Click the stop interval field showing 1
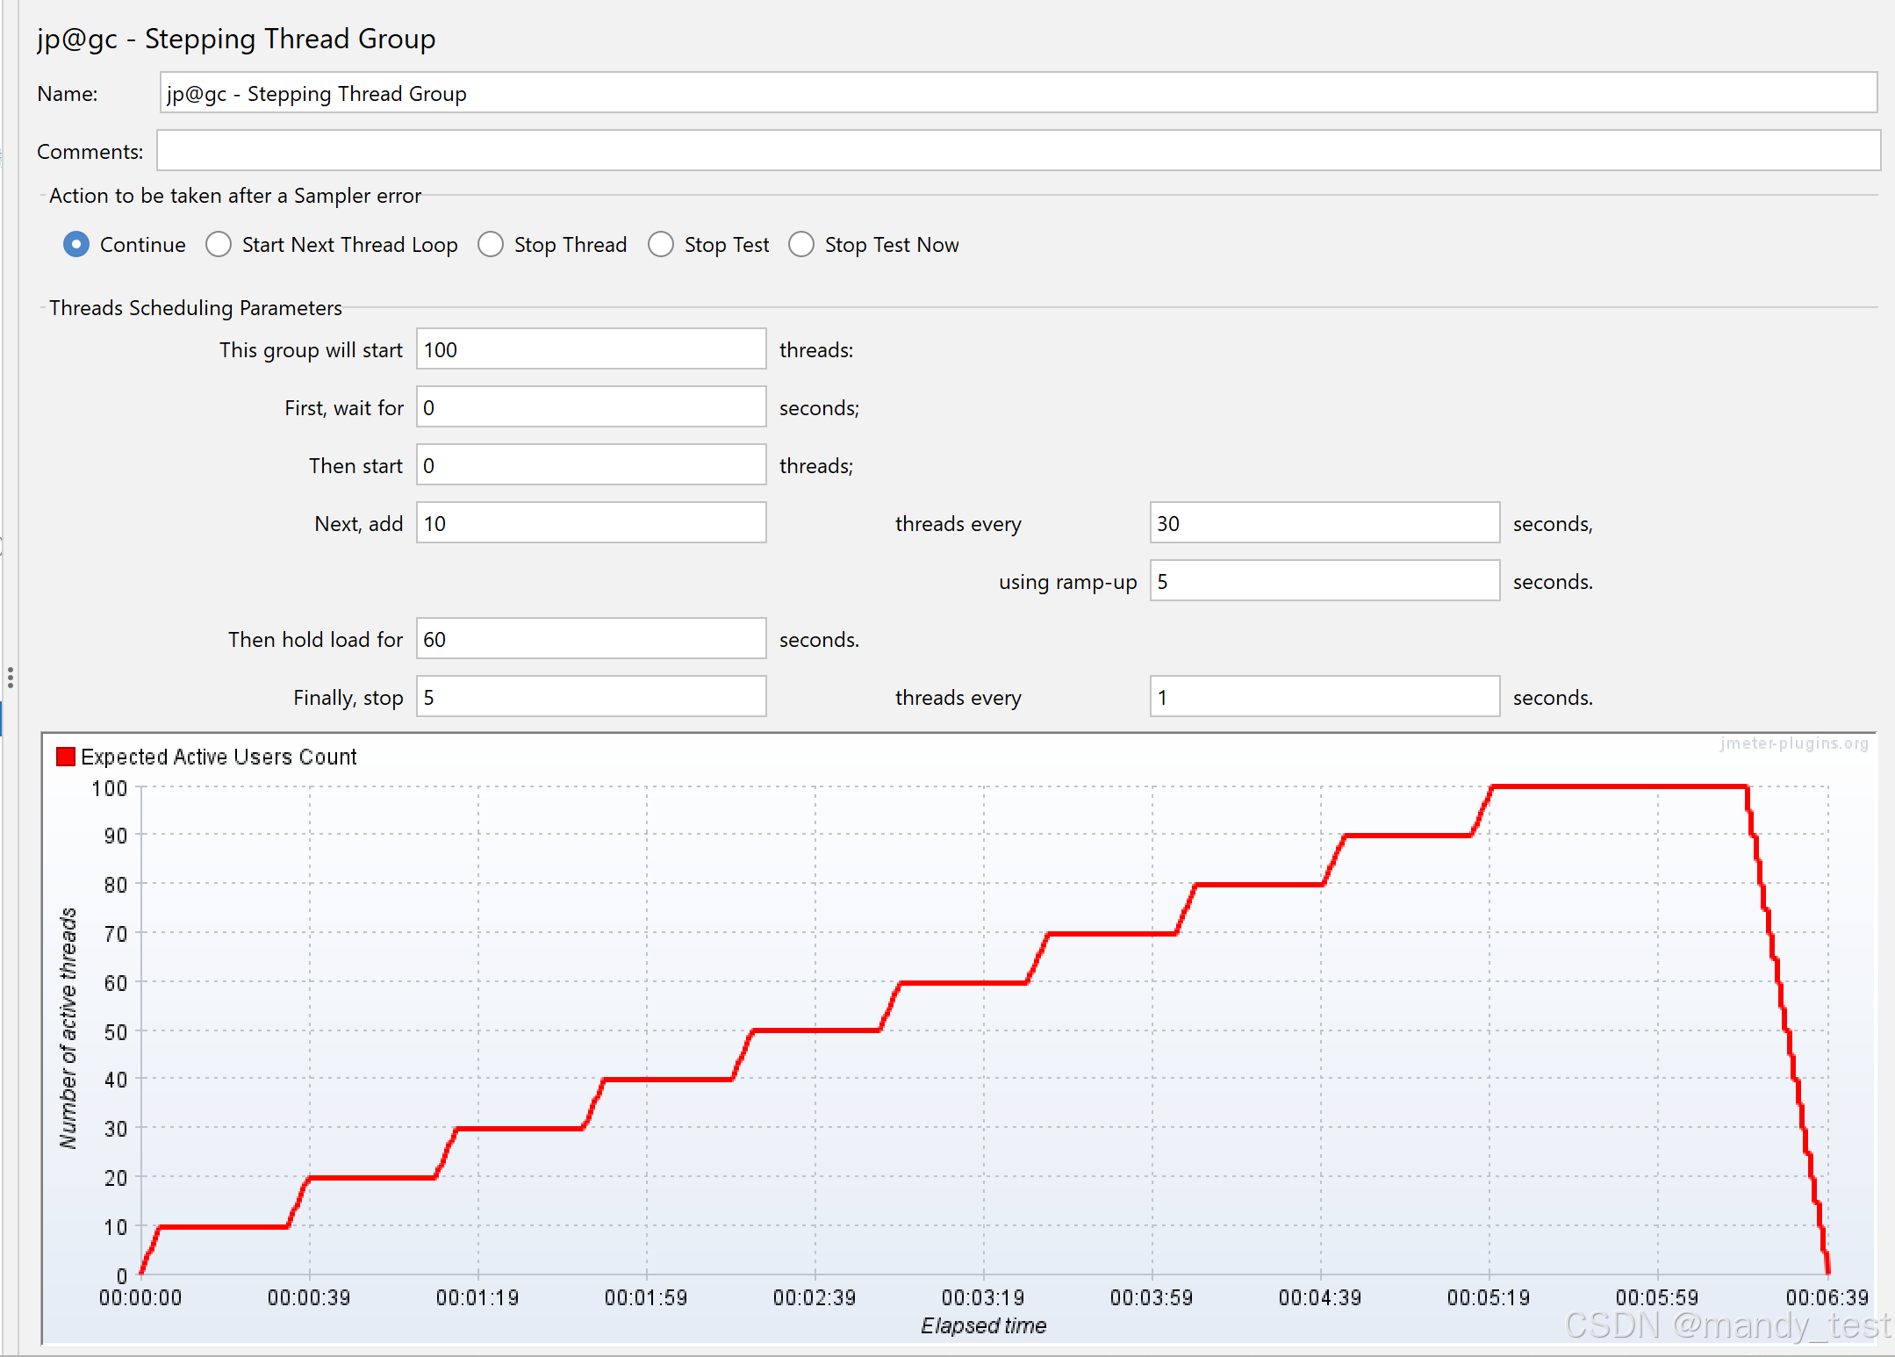The height and width of the screenshot is (1357, 1895). coord(1324,697)
